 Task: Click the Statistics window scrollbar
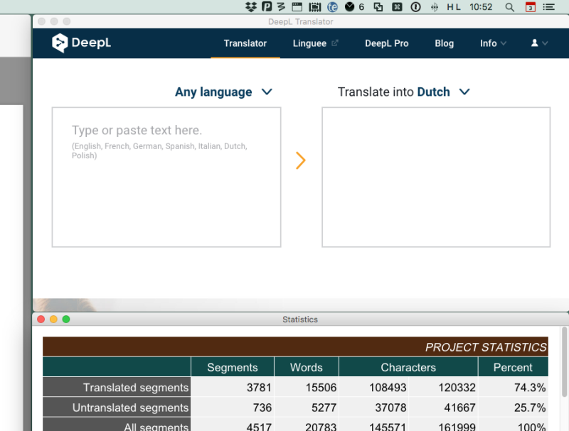click(564, 361)
